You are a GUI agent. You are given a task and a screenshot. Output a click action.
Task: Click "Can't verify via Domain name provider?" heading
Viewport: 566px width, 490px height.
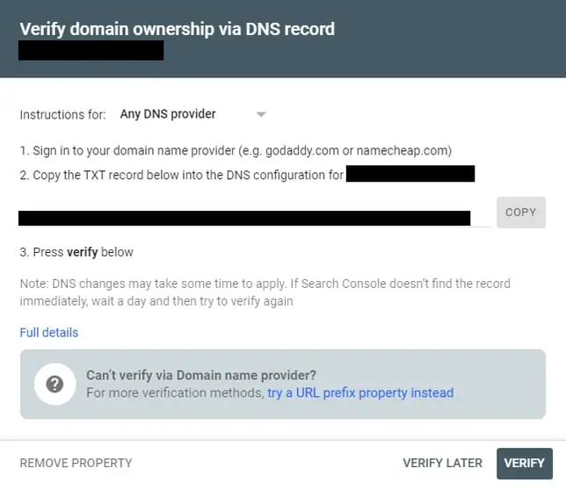pos(200,375)
